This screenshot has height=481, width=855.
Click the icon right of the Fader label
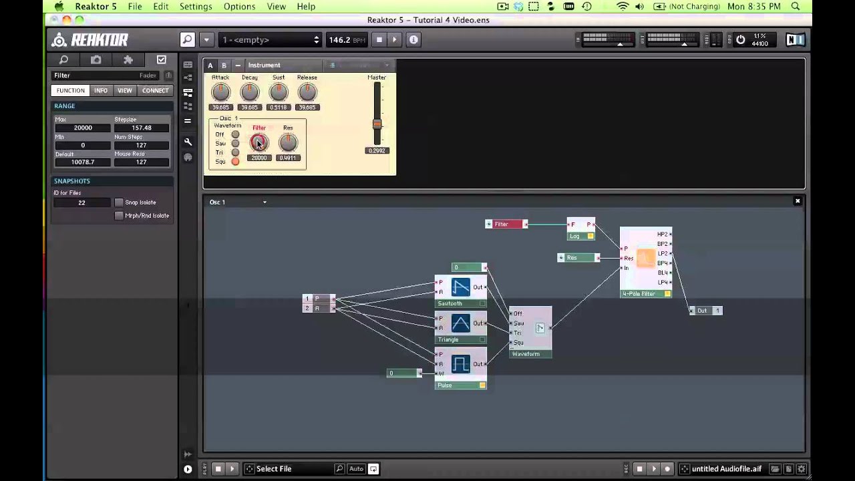(168, 75)
